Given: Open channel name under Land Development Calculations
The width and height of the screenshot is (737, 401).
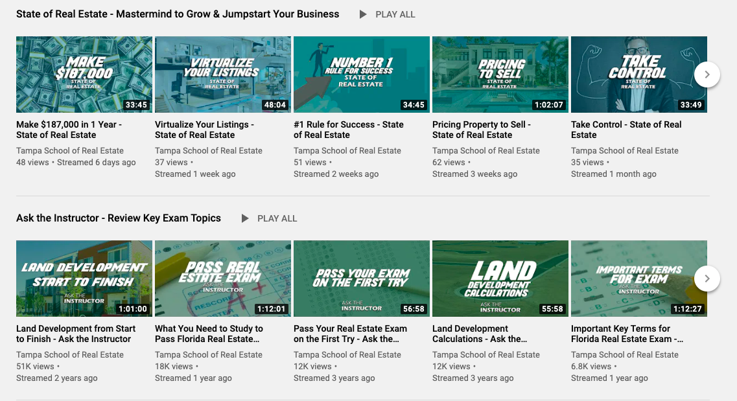Looking at the screenshot, I should coord(485,354).
